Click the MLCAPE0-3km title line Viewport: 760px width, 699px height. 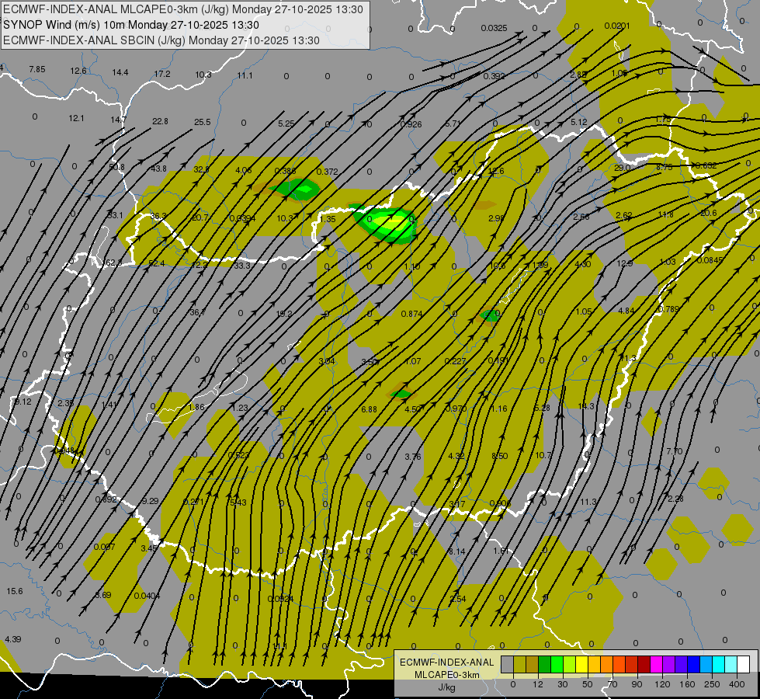point(182,9)
